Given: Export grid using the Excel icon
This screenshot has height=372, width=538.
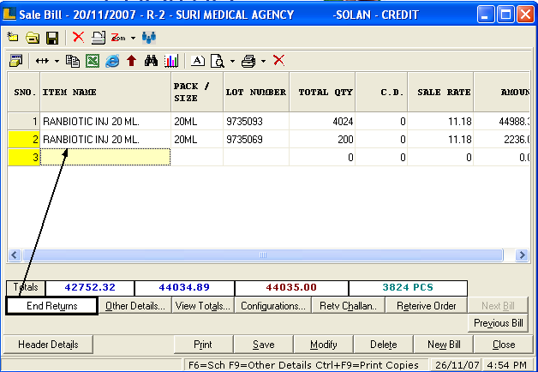Looking at the screenshot, I should tap(93, 61).
